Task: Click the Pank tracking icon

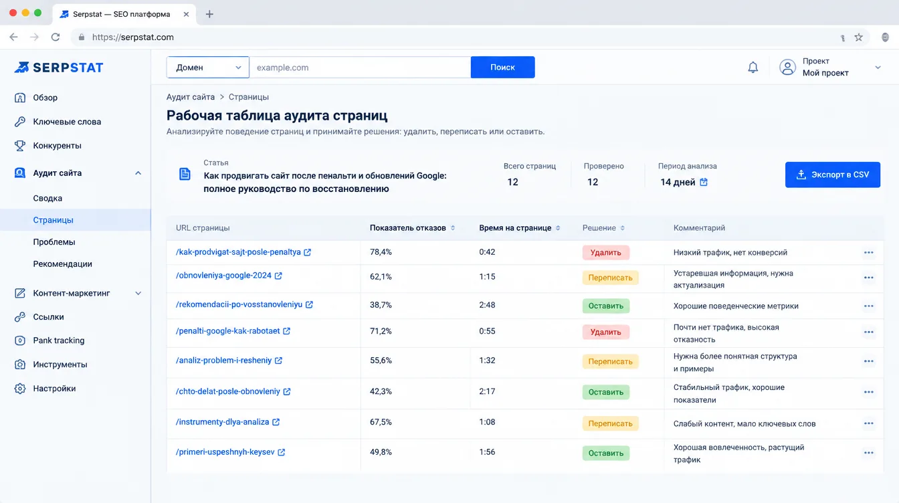Action: pyautogui.click(x=20, y=340)
